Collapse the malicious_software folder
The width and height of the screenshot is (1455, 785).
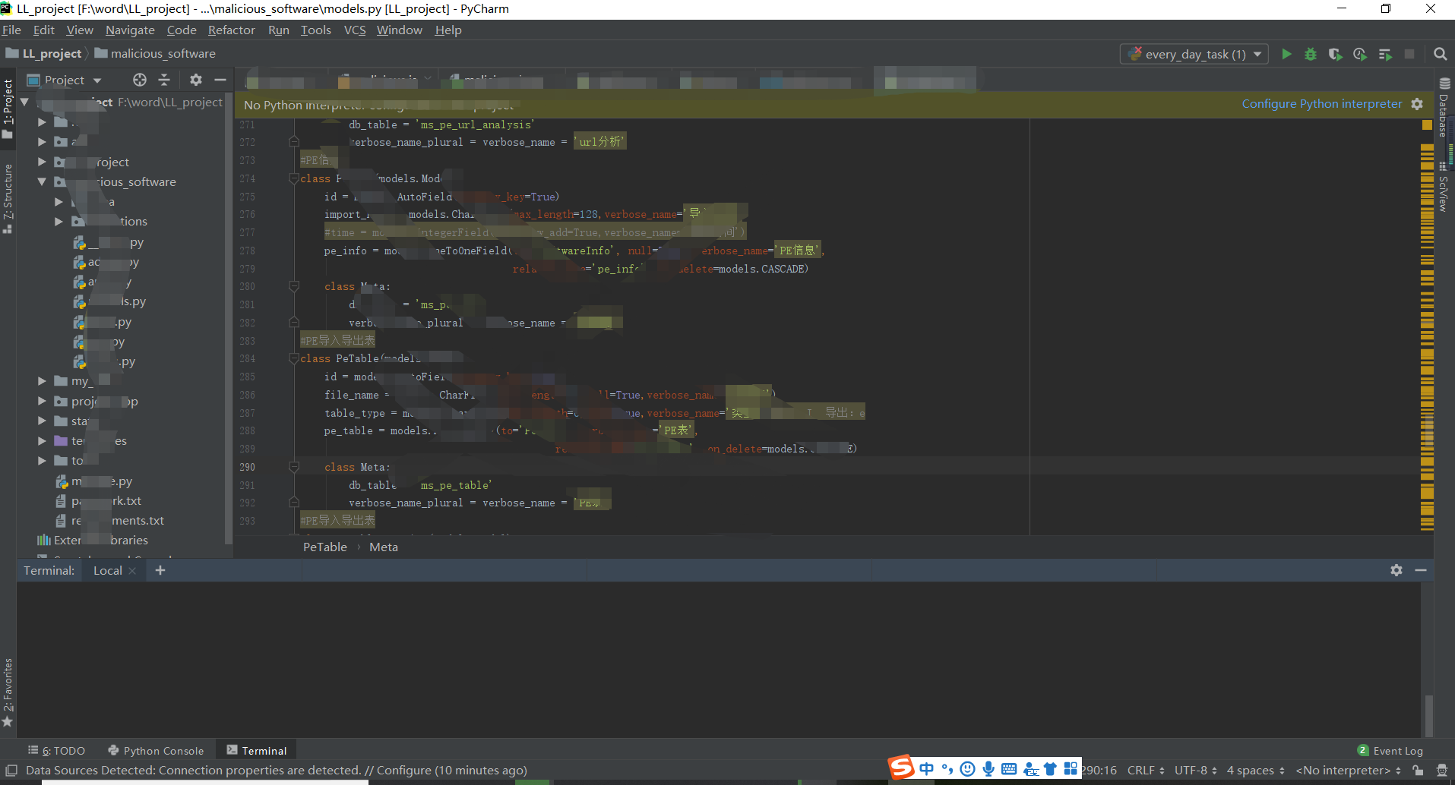42,181
